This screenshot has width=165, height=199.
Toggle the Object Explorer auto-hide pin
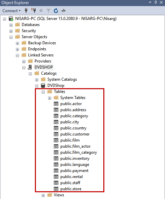(x=156, y=2)
